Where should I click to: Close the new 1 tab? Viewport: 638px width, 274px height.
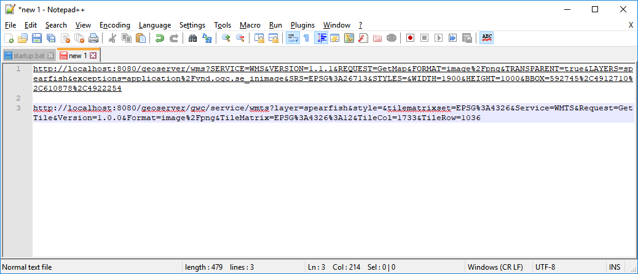(x=93, y=56)
